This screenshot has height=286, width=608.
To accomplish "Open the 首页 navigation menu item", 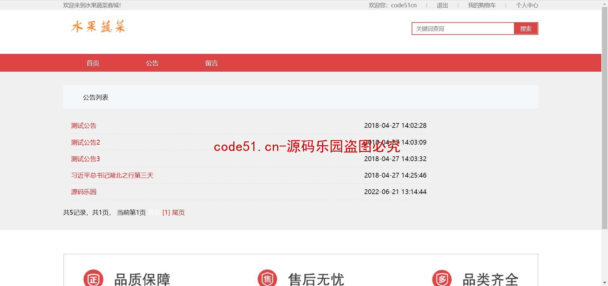I will pyautogui.click(x=93, y=63).
